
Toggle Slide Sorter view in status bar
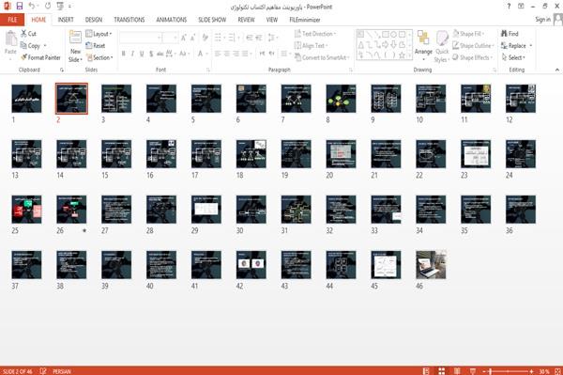(441, 371)
